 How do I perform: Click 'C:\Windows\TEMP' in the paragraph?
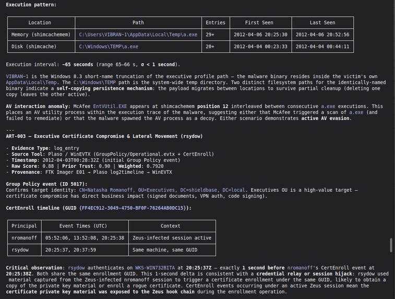[94, 82]
